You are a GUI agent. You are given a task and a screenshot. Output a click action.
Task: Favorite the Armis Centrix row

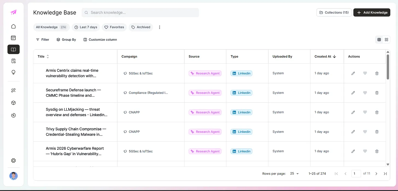[x=365, y=73]
